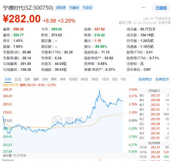Viewport: 172px width, 161px height.
Task: Switch to the 5分 chart tab
Action: point(115,79)
